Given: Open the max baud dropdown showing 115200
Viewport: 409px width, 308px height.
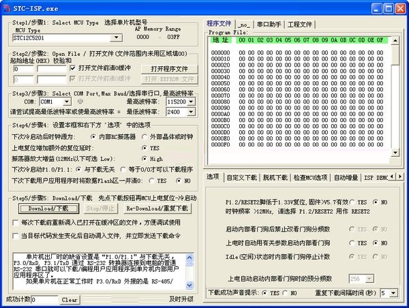Looking at the screenshot, I should 191,102.
